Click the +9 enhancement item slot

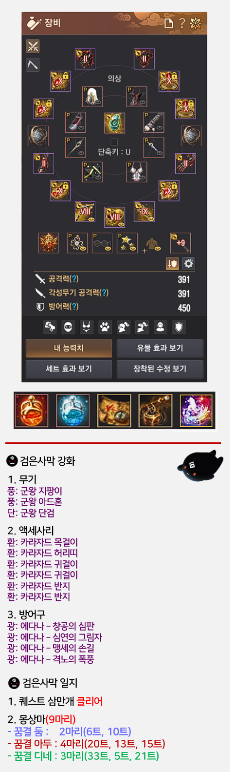[x=180, y=243]
